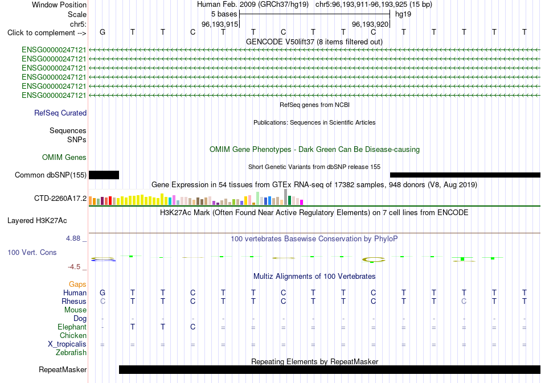Screen dimensions: 541x383
Task: Click the 'CTD-2260A17.2' gene label
Action: point(60,198)
